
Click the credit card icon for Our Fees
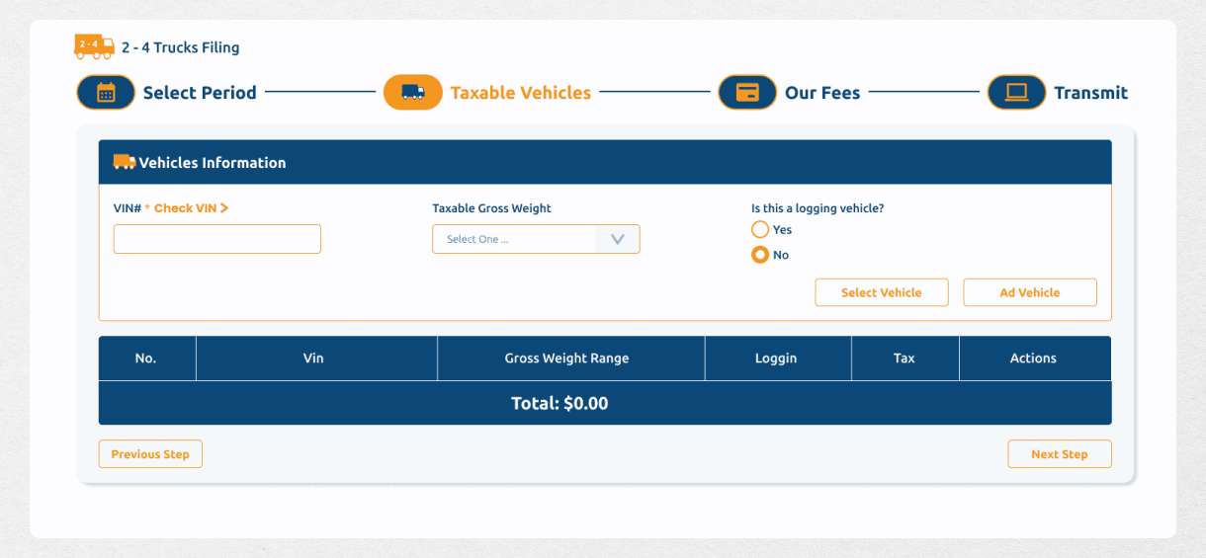[747, 93]
